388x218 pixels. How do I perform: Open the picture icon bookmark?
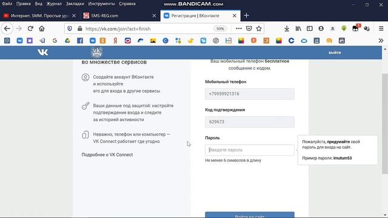[x=153, y=41]
